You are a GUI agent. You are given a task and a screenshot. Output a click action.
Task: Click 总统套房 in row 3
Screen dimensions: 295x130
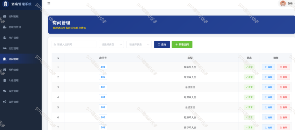coord(190,87)
